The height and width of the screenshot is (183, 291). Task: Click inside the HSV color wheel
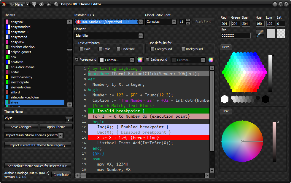click(x=242, y=141)
